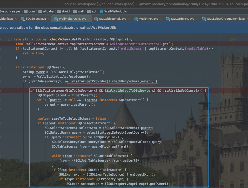
Task: Click the source available notification banner text
Action: (x=58, y=28)
